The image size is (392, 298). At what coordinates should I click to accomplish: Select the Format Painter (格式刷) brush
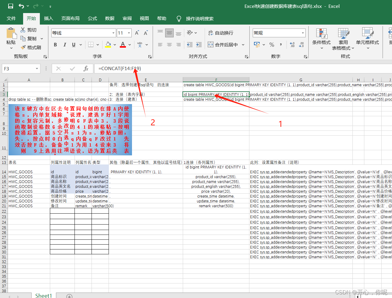23,47
